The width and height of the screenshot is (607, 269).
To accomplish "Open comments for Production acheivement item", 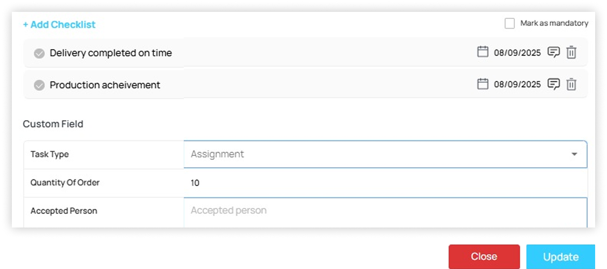I will (554, 84).
